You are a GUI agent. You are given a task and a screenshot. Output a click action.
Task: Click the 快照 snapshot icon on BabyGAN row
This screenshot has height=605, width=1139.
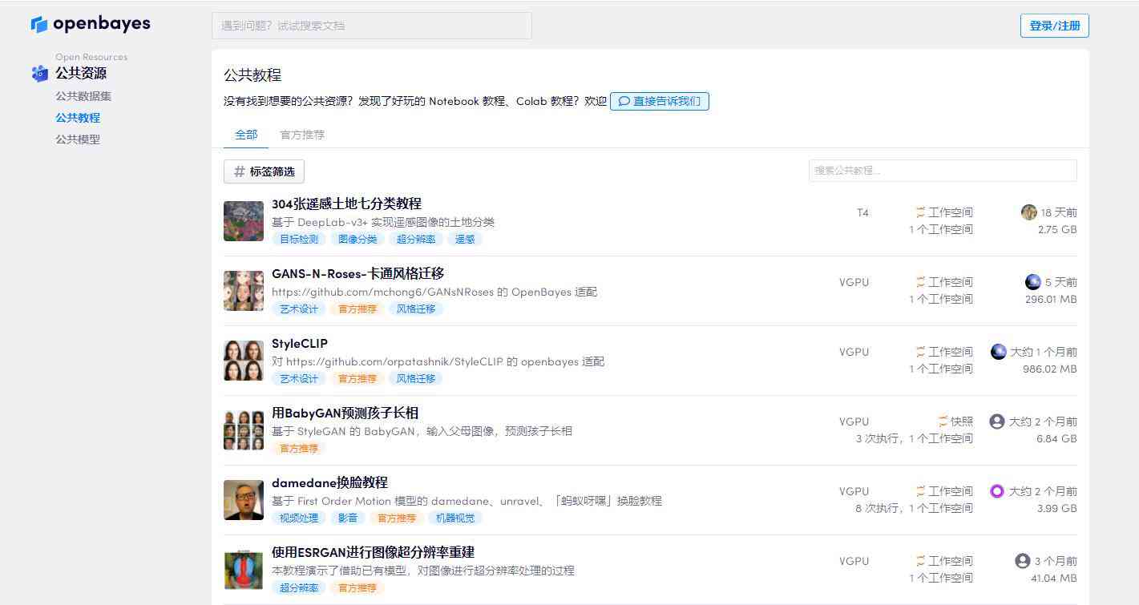point(943,421)
